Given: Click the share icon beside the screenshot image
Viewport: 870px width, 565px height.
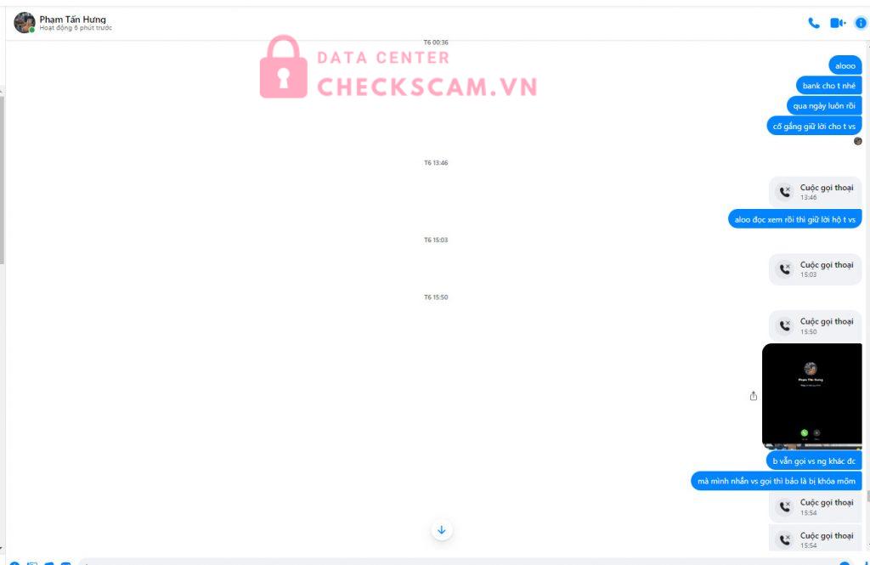Looking at the screenshot, I should tap(753, 396).
